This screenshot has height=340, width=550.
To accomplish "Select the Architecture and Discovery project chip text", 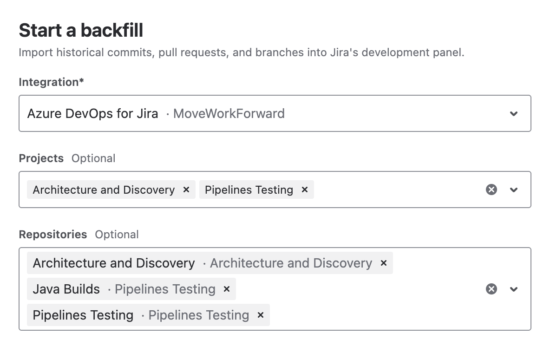I will click(104, 190).
